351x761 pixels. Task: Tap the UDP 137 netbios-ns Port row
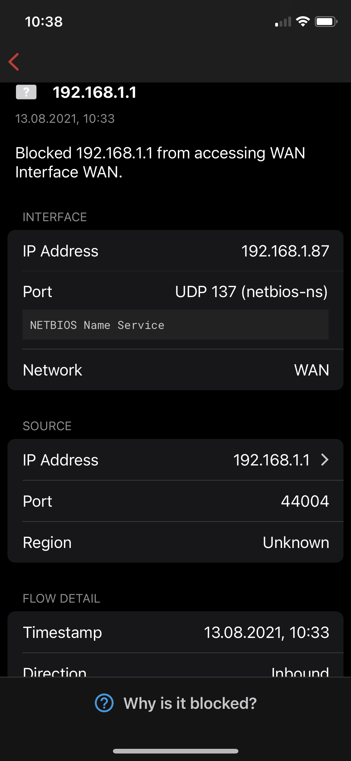click(175, 291)
